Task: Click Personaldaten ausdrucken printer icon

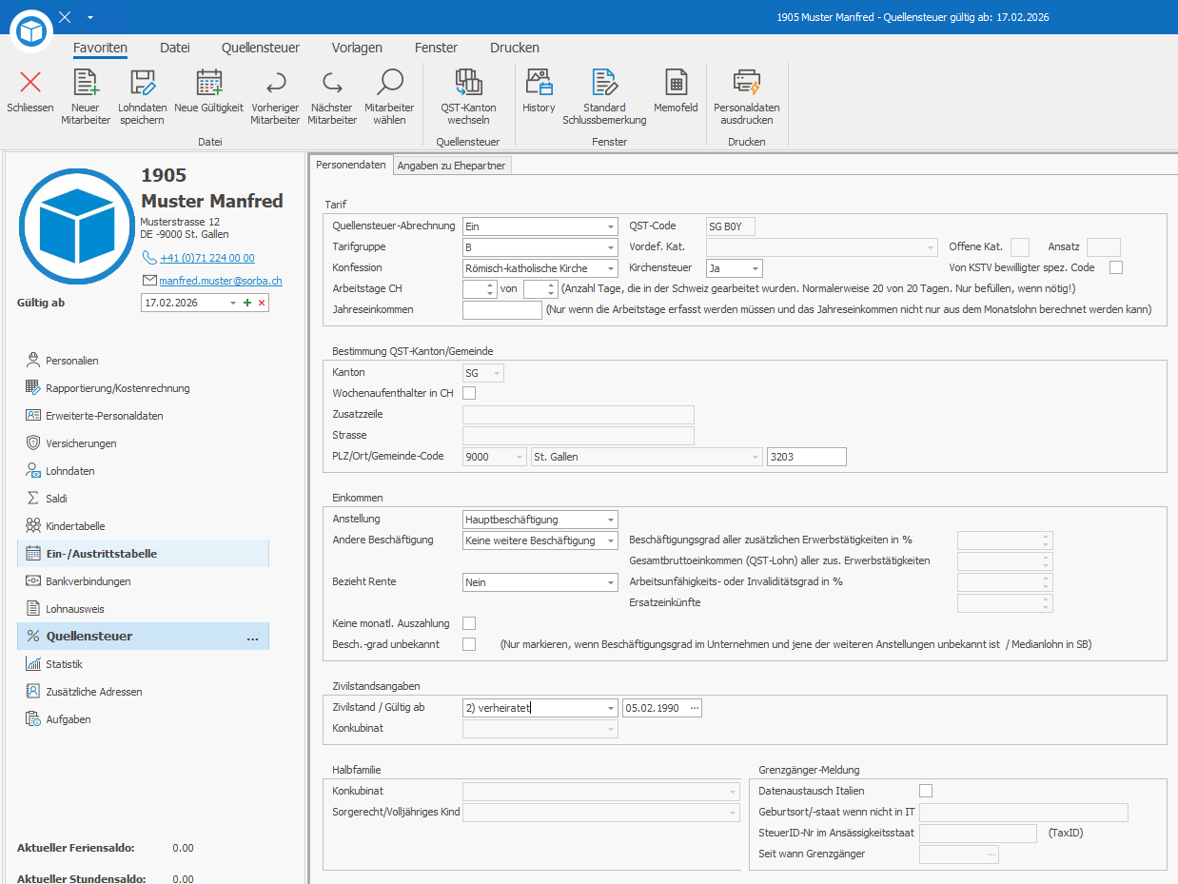Action: (x=746, y=84)
